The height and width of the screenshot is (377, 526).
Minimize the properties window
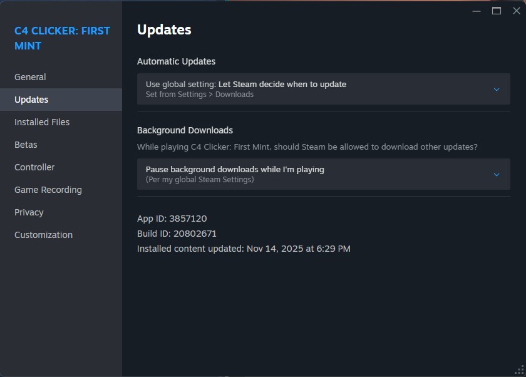[x=477, y=11]
